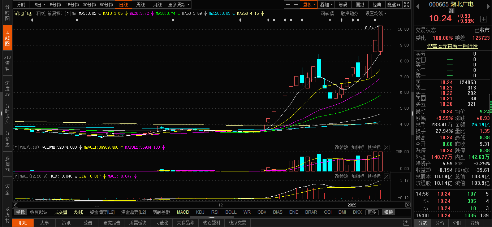Add stock to watchlist with plus icon
This screenshot has height=227, width=492.
click(x=483, y=19)
